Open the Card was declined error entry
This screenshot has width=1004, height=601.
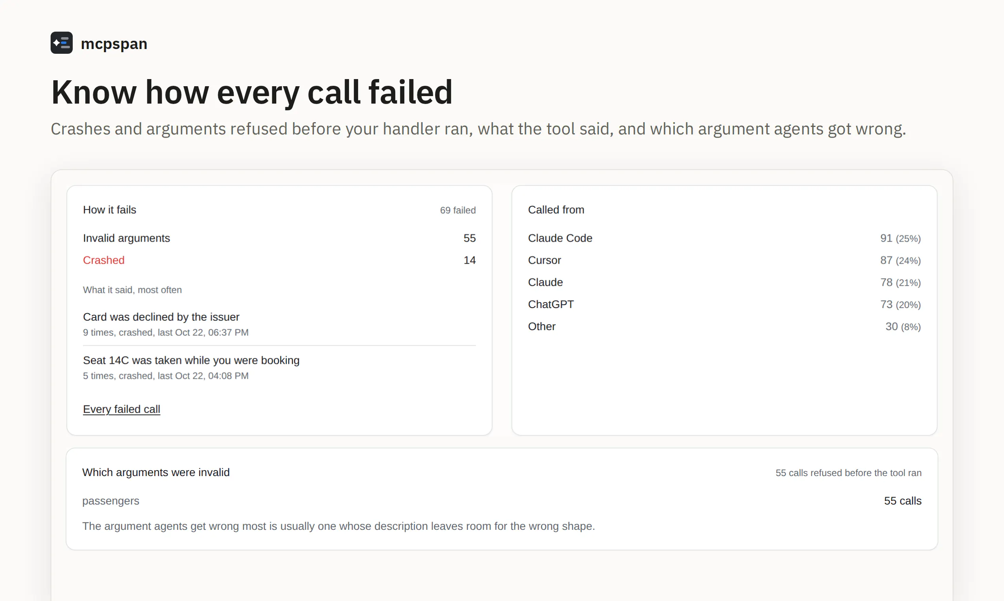pos(279,324)
